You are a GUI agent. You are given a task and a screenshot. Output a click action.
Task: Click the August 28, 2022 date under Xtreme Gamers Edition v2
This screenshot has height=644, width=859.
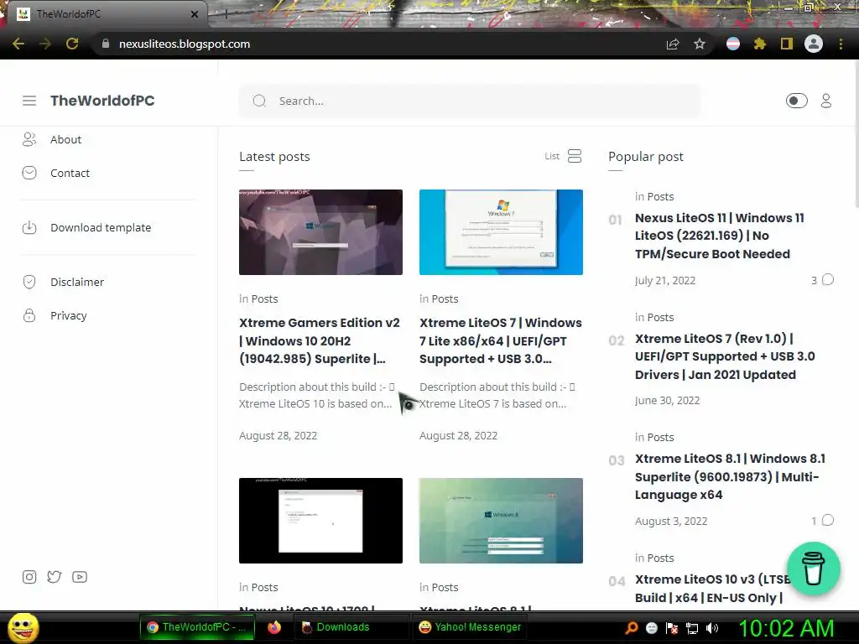coord(278,435)
